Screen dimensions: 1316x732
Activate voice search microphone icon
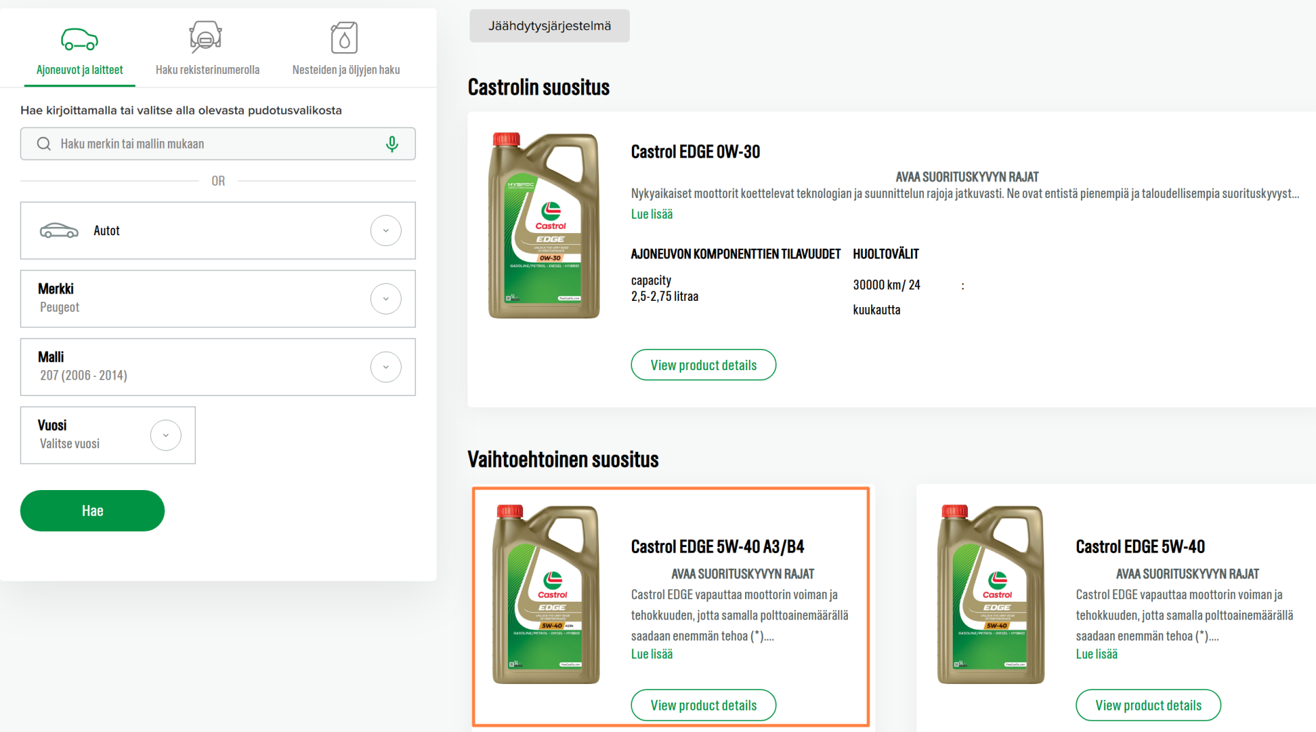392,144
